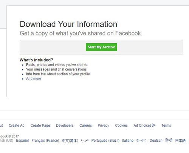Image resolution: width=189 pixels, height=153 pixels.
Task: Select the Chinese simplified language link
Action: [x=70, y=141]
